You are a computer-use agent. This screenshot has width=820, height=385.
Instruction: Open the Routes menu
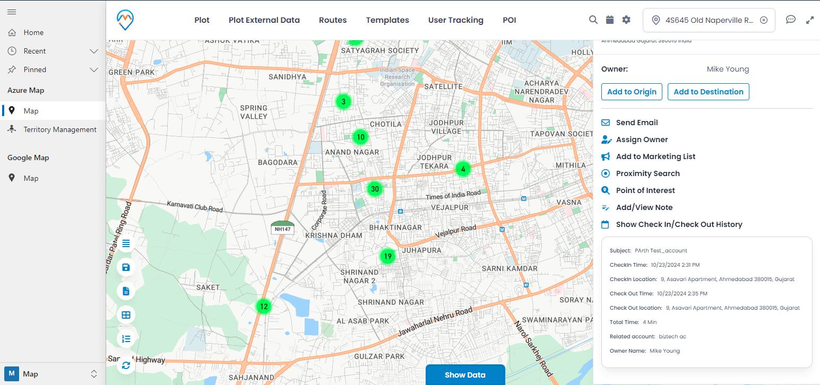click(x=333, y=20)
